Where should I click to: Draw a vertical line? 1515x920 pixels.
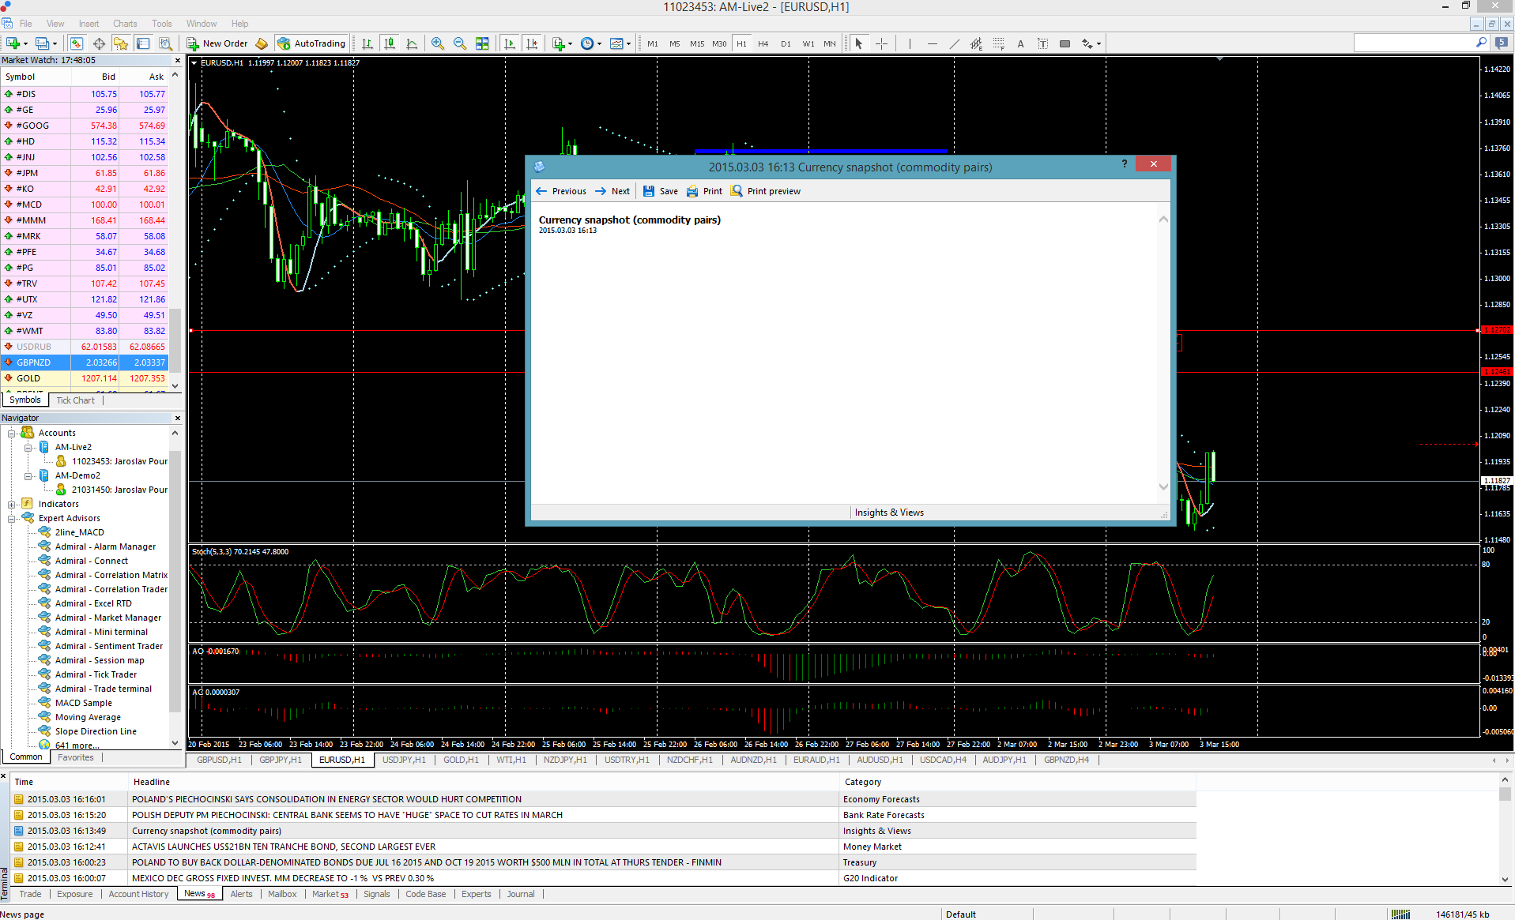pos(910,43)
